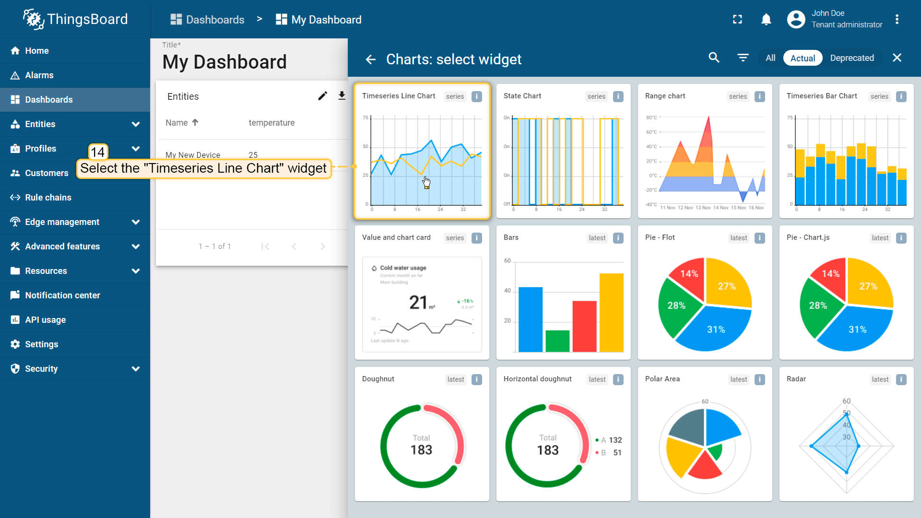This screenshot has width=921, height=518.
Task: Select the Timeseries Line Chart widget
Action: [422, 151]
